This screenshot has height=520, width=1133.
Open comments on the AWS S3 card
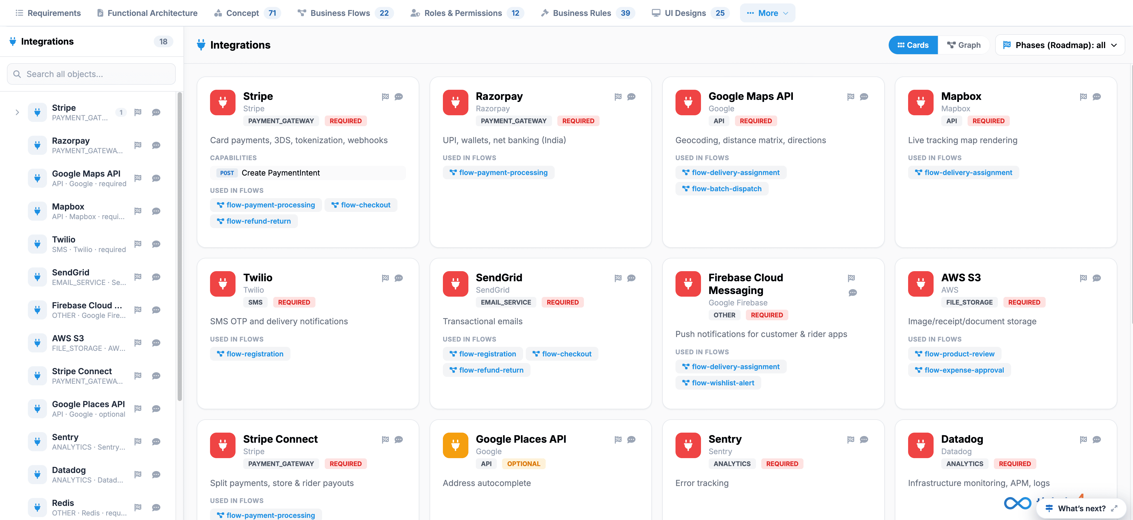1097,278
